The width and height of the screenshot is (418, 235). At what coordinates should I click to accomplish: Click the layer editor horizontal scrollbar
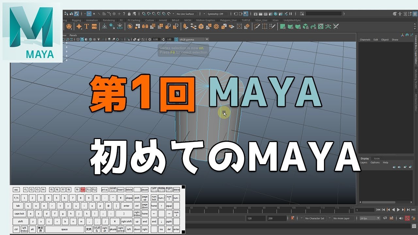(x=379, y=202)
